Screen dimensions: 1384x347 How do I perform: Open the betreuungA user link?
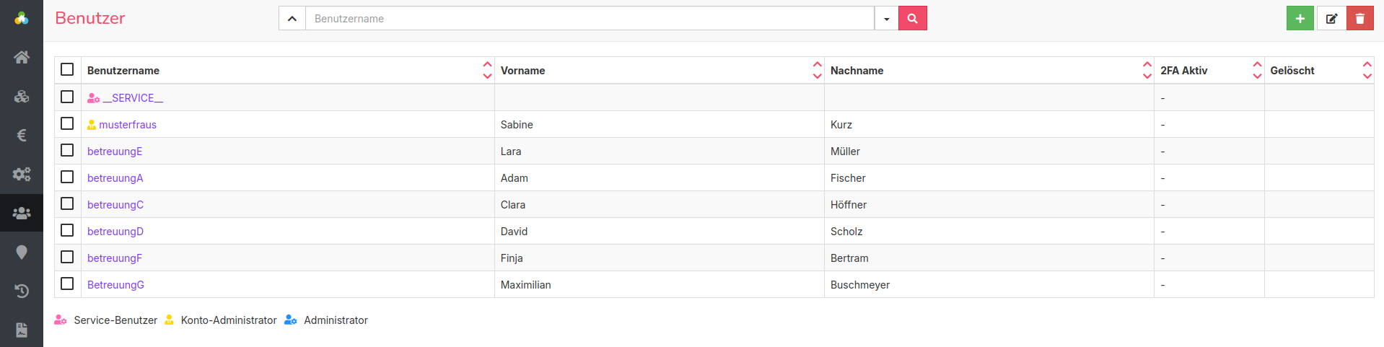pyautogui.click(x=115, y=178)
